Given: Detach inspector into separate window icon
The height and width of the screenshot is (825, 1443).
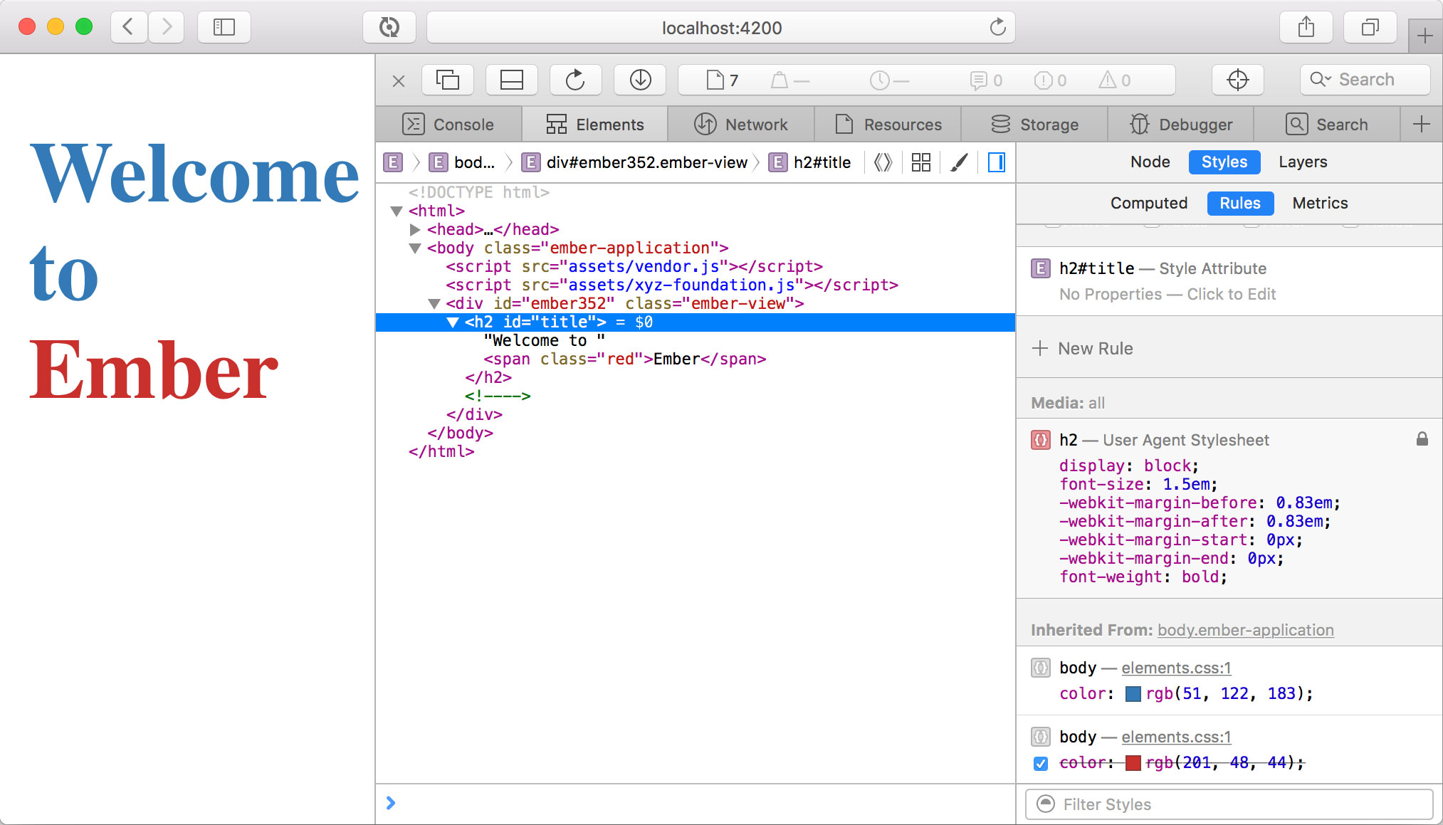Looking at the screenshot, I should (448, 80).
